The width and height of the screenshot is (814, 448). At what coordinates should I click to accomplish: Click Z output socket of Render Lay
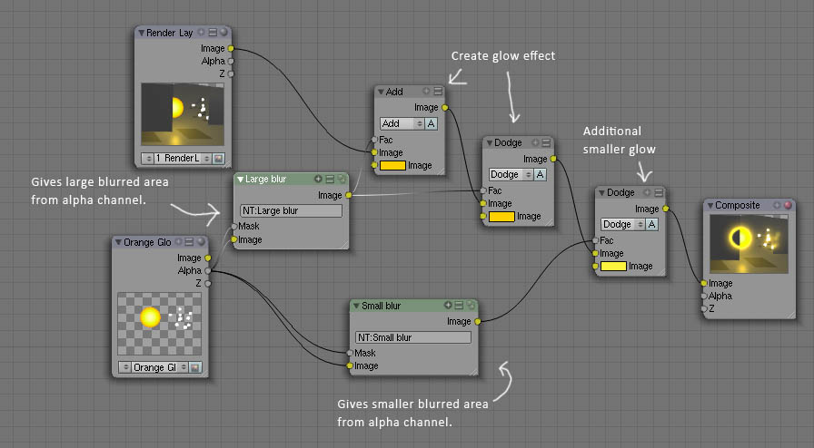coord(231,73)
